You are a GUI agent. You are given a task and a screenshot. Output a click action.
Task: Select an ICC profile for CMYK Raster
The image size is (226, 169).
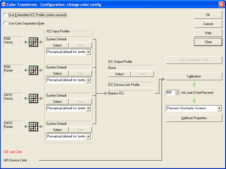[57, 130]
